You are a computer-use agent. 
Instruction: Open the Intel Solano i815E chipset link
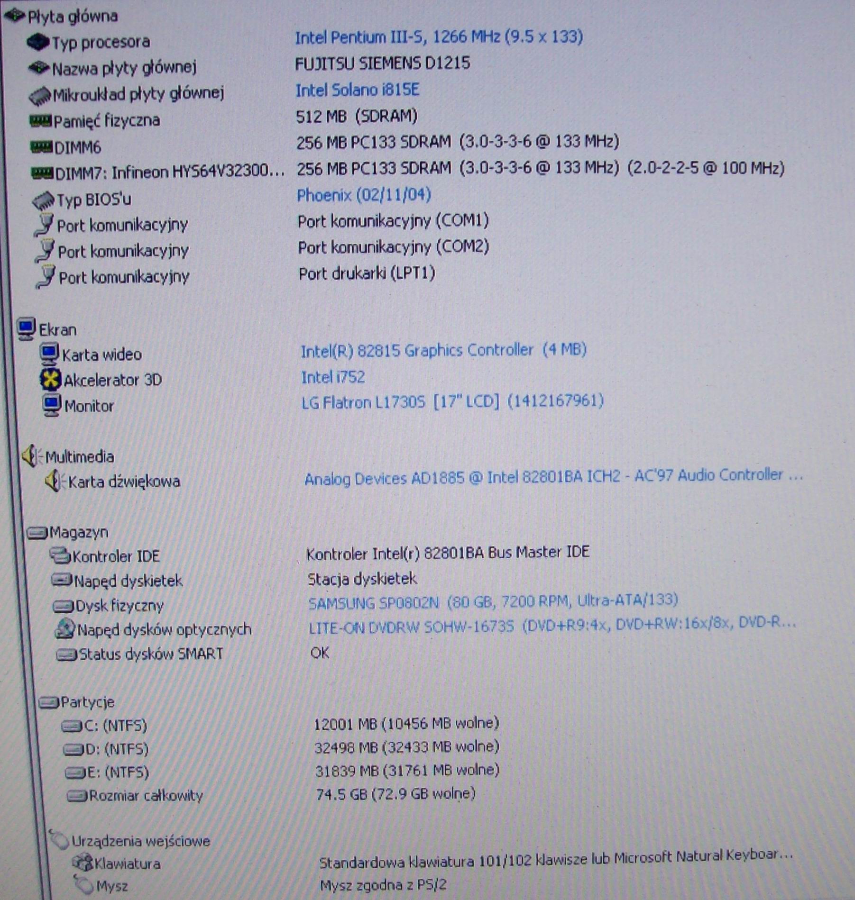click(357, 90)
